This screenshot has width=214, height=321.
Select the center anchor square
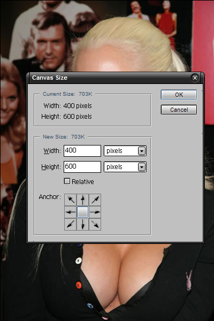coord(82,212)
